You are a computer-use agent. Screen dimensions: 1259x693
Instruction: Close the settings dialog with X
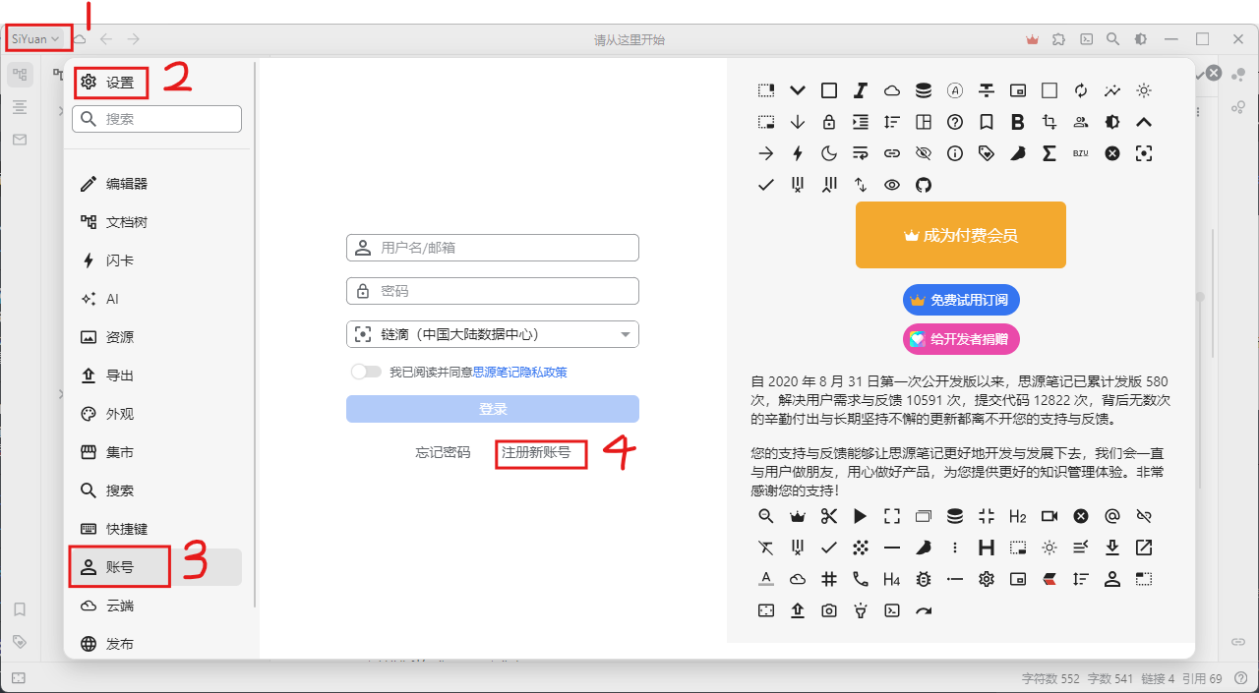click(1214, 73)
